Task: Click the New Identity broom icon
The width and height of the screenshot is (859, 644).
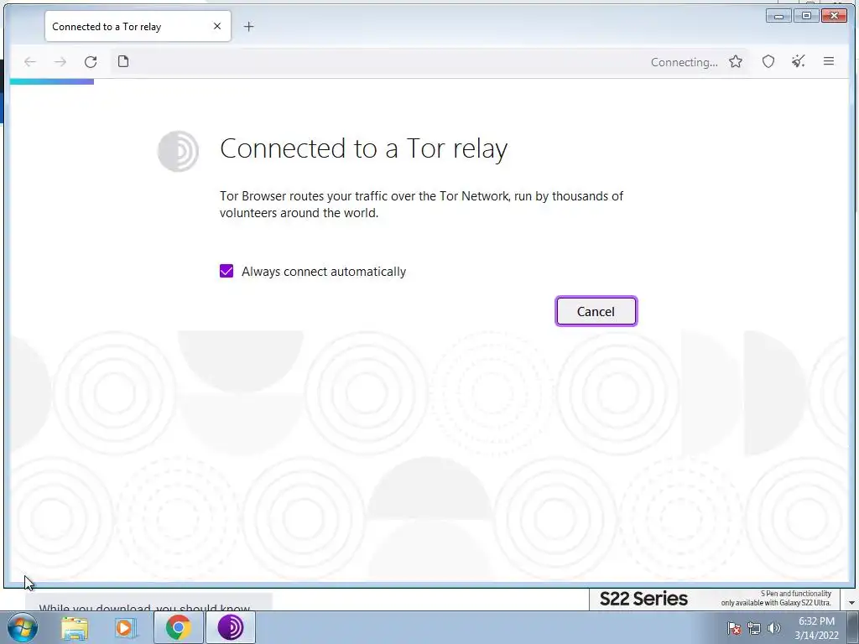Action: coord(799,61)
